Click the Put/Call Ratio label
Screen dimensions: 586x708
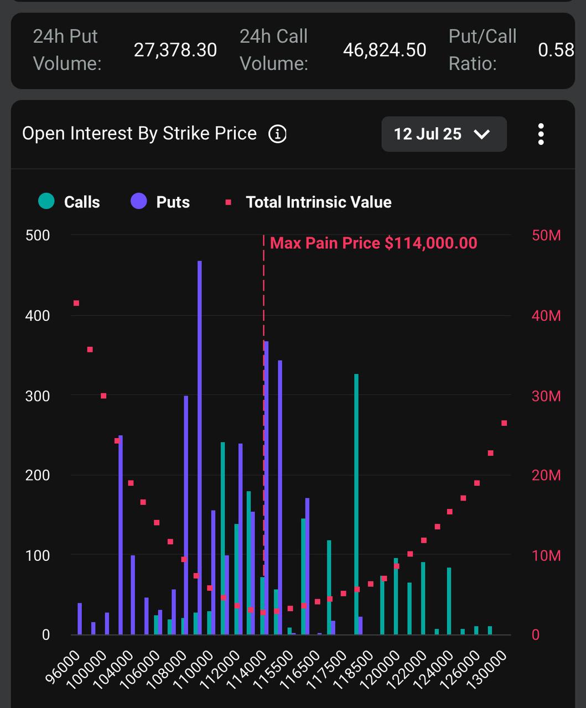tap(483, 50)
